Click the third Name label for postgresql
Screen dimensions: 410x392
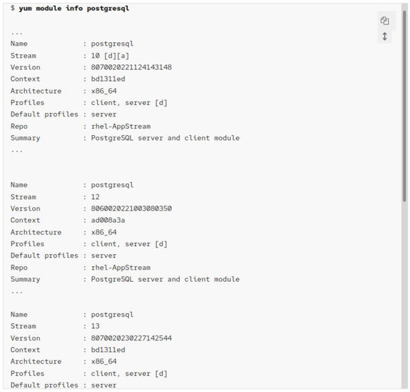point(19,315)
